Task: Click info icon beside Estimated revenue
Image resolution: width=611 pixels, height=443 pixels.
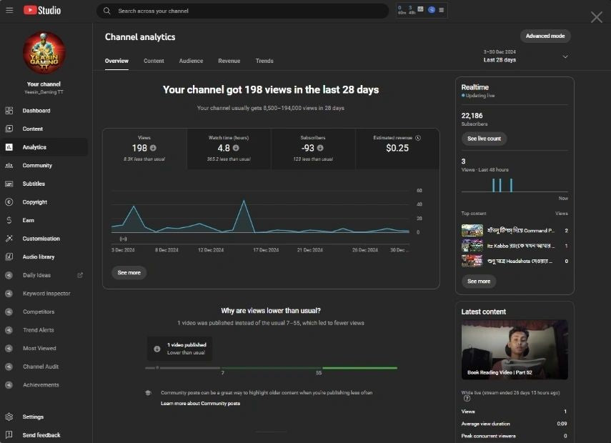Action: point(418,138)
